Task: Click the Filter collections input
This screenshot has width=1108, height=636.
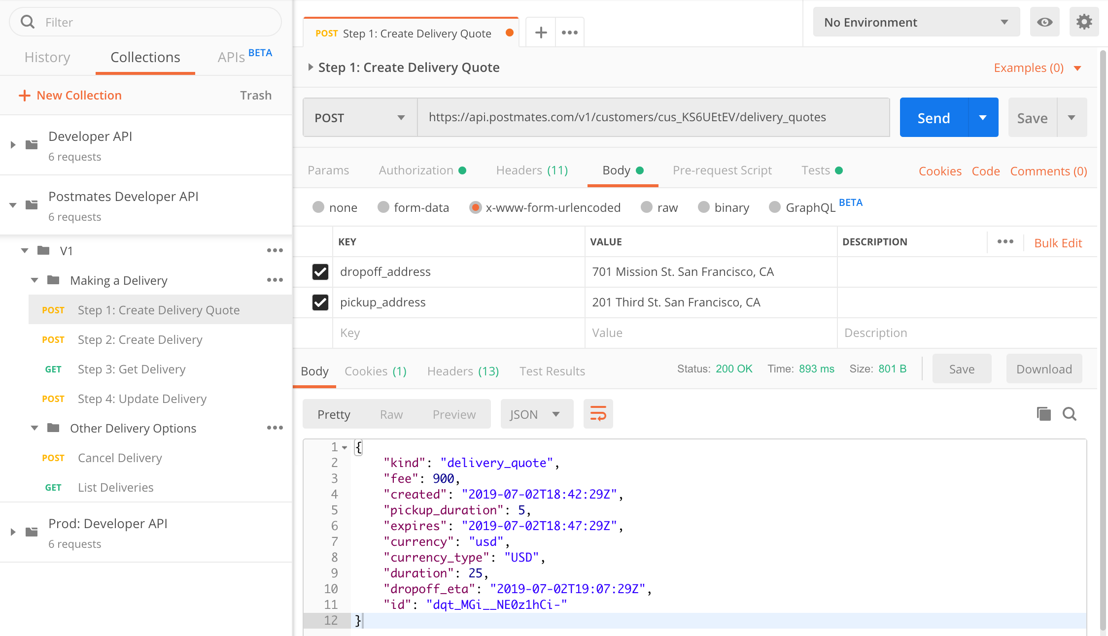Action: point(145,22)
